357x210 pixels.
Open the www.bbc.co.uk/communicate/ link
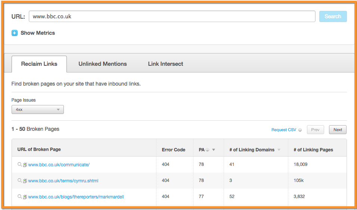click(59, 165)
